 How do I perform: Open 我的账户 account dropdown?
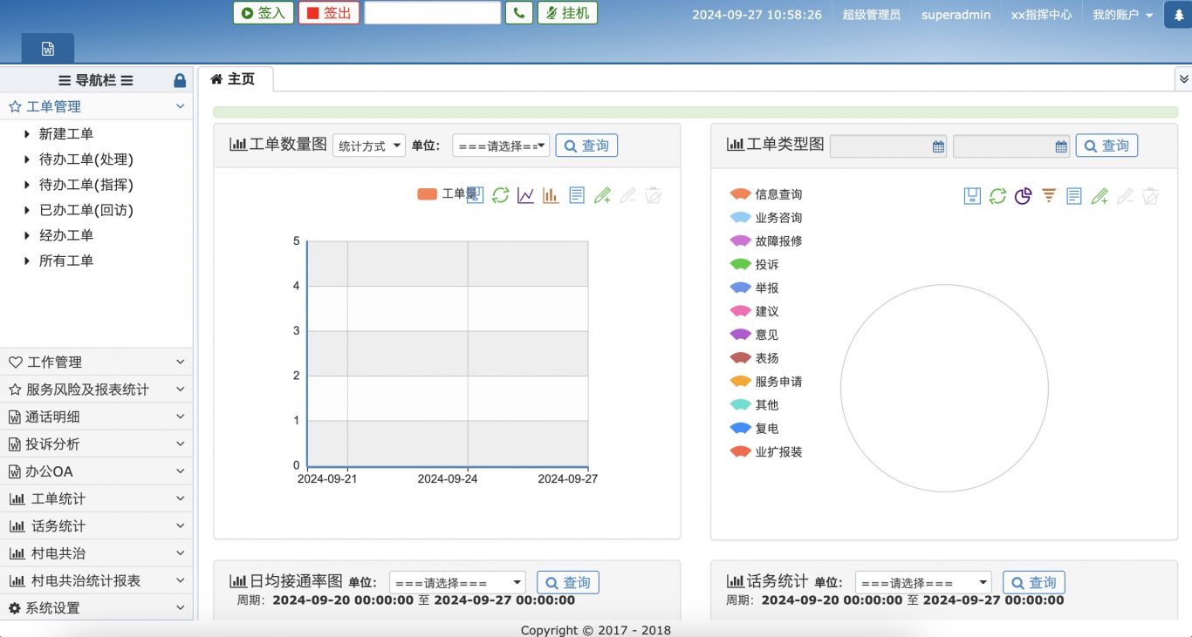pyautogui.click(x=1122, y=15)
